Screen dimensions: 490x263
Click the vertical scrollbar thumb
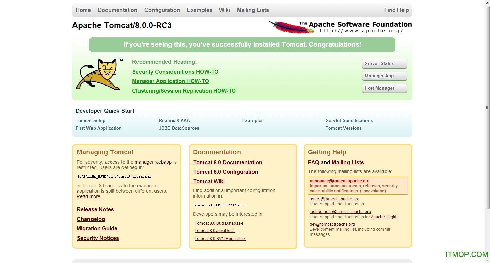pos(487,107)
